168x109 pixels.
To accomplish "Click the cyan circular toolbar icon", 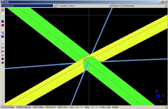I will coord(3,44).
